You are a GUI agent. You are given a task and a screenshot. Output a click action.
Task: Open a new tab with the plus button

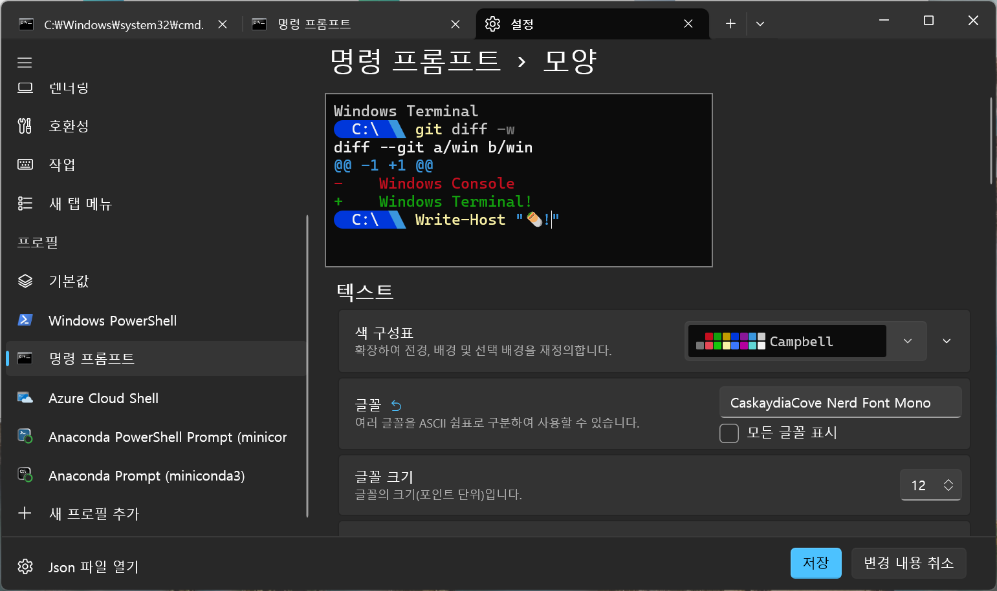pyautogui.click(x=730, y=24)
